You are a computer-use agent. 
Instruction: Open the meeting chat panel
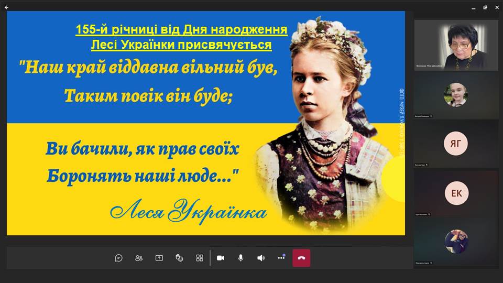pyautogui.click(x=119, y=258)
